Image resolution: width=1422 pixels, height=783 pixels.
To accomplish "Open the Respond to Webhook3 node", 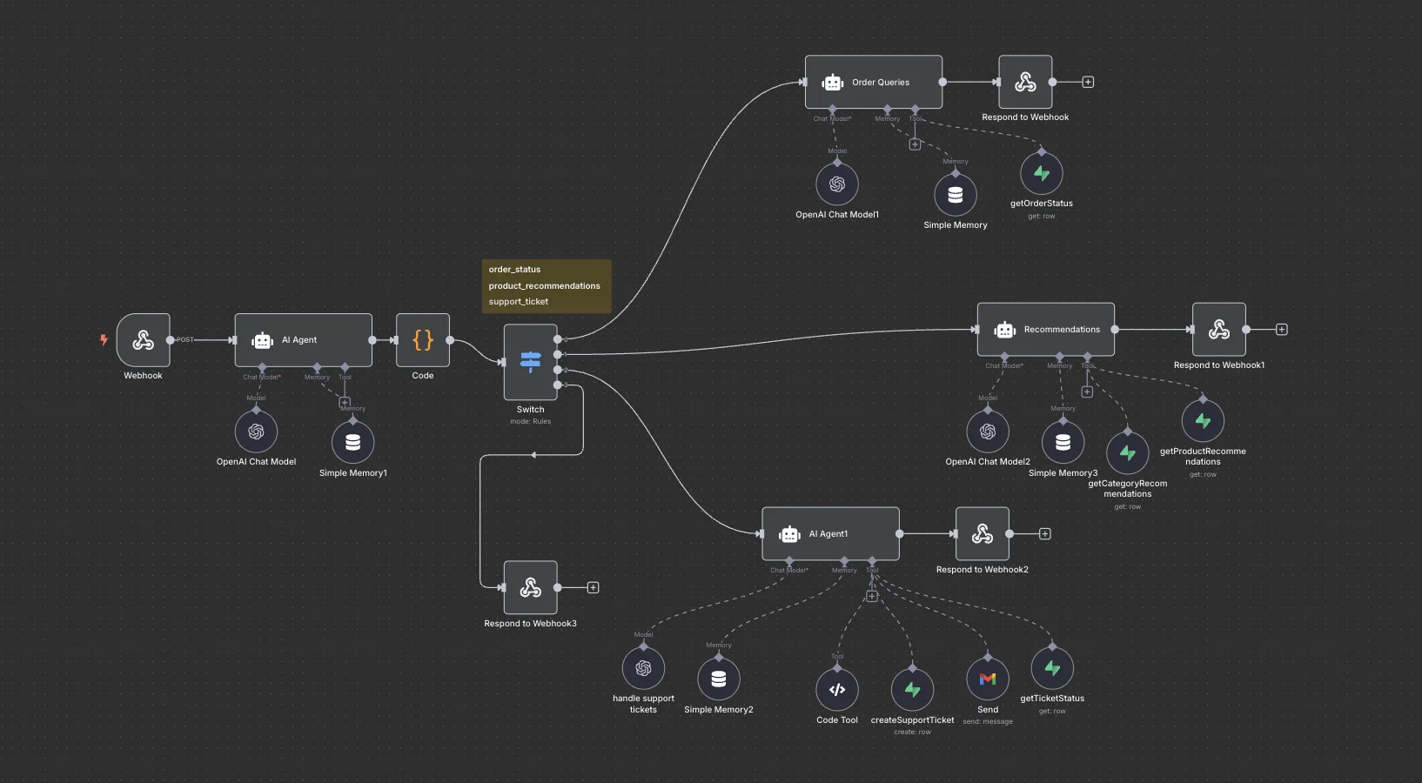I will [530, 588].
